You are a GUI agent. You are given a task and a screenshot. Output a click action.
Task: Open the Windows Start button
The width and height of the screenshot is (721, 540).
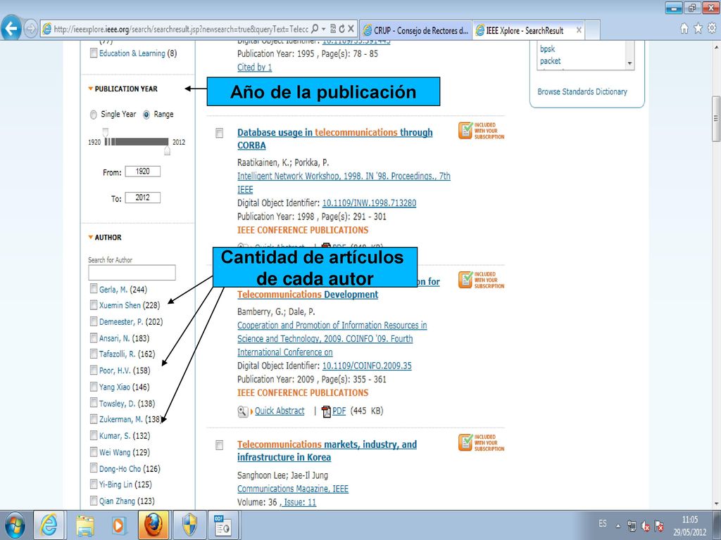(x=14, y=525)
